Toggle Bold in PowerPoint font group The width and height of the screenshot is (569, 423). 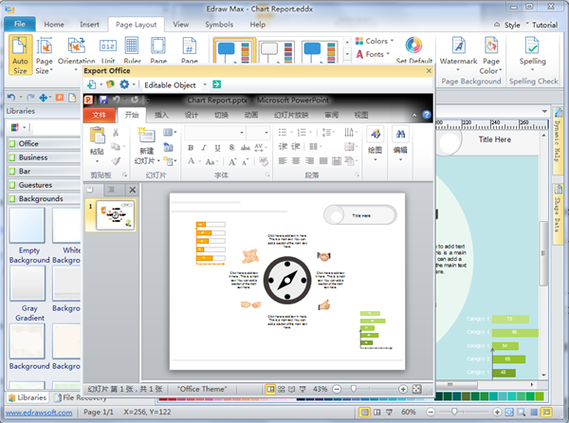coord(191,148)
